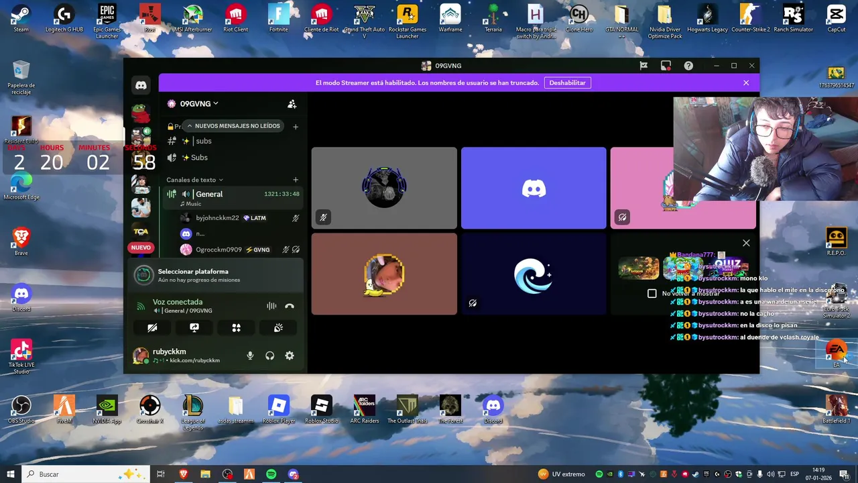The image size is (858, 483).
Task: Click Voz conectada connection status
Action: tap(178, 302)
